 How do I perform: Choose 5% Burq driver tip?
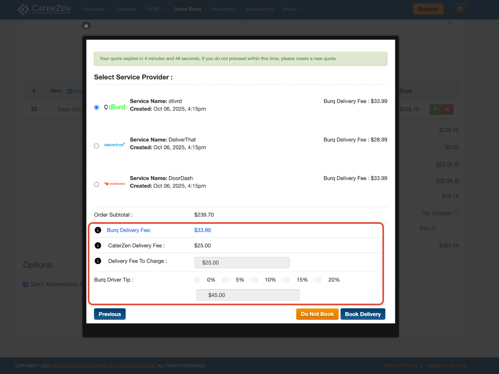coord(226,280)
